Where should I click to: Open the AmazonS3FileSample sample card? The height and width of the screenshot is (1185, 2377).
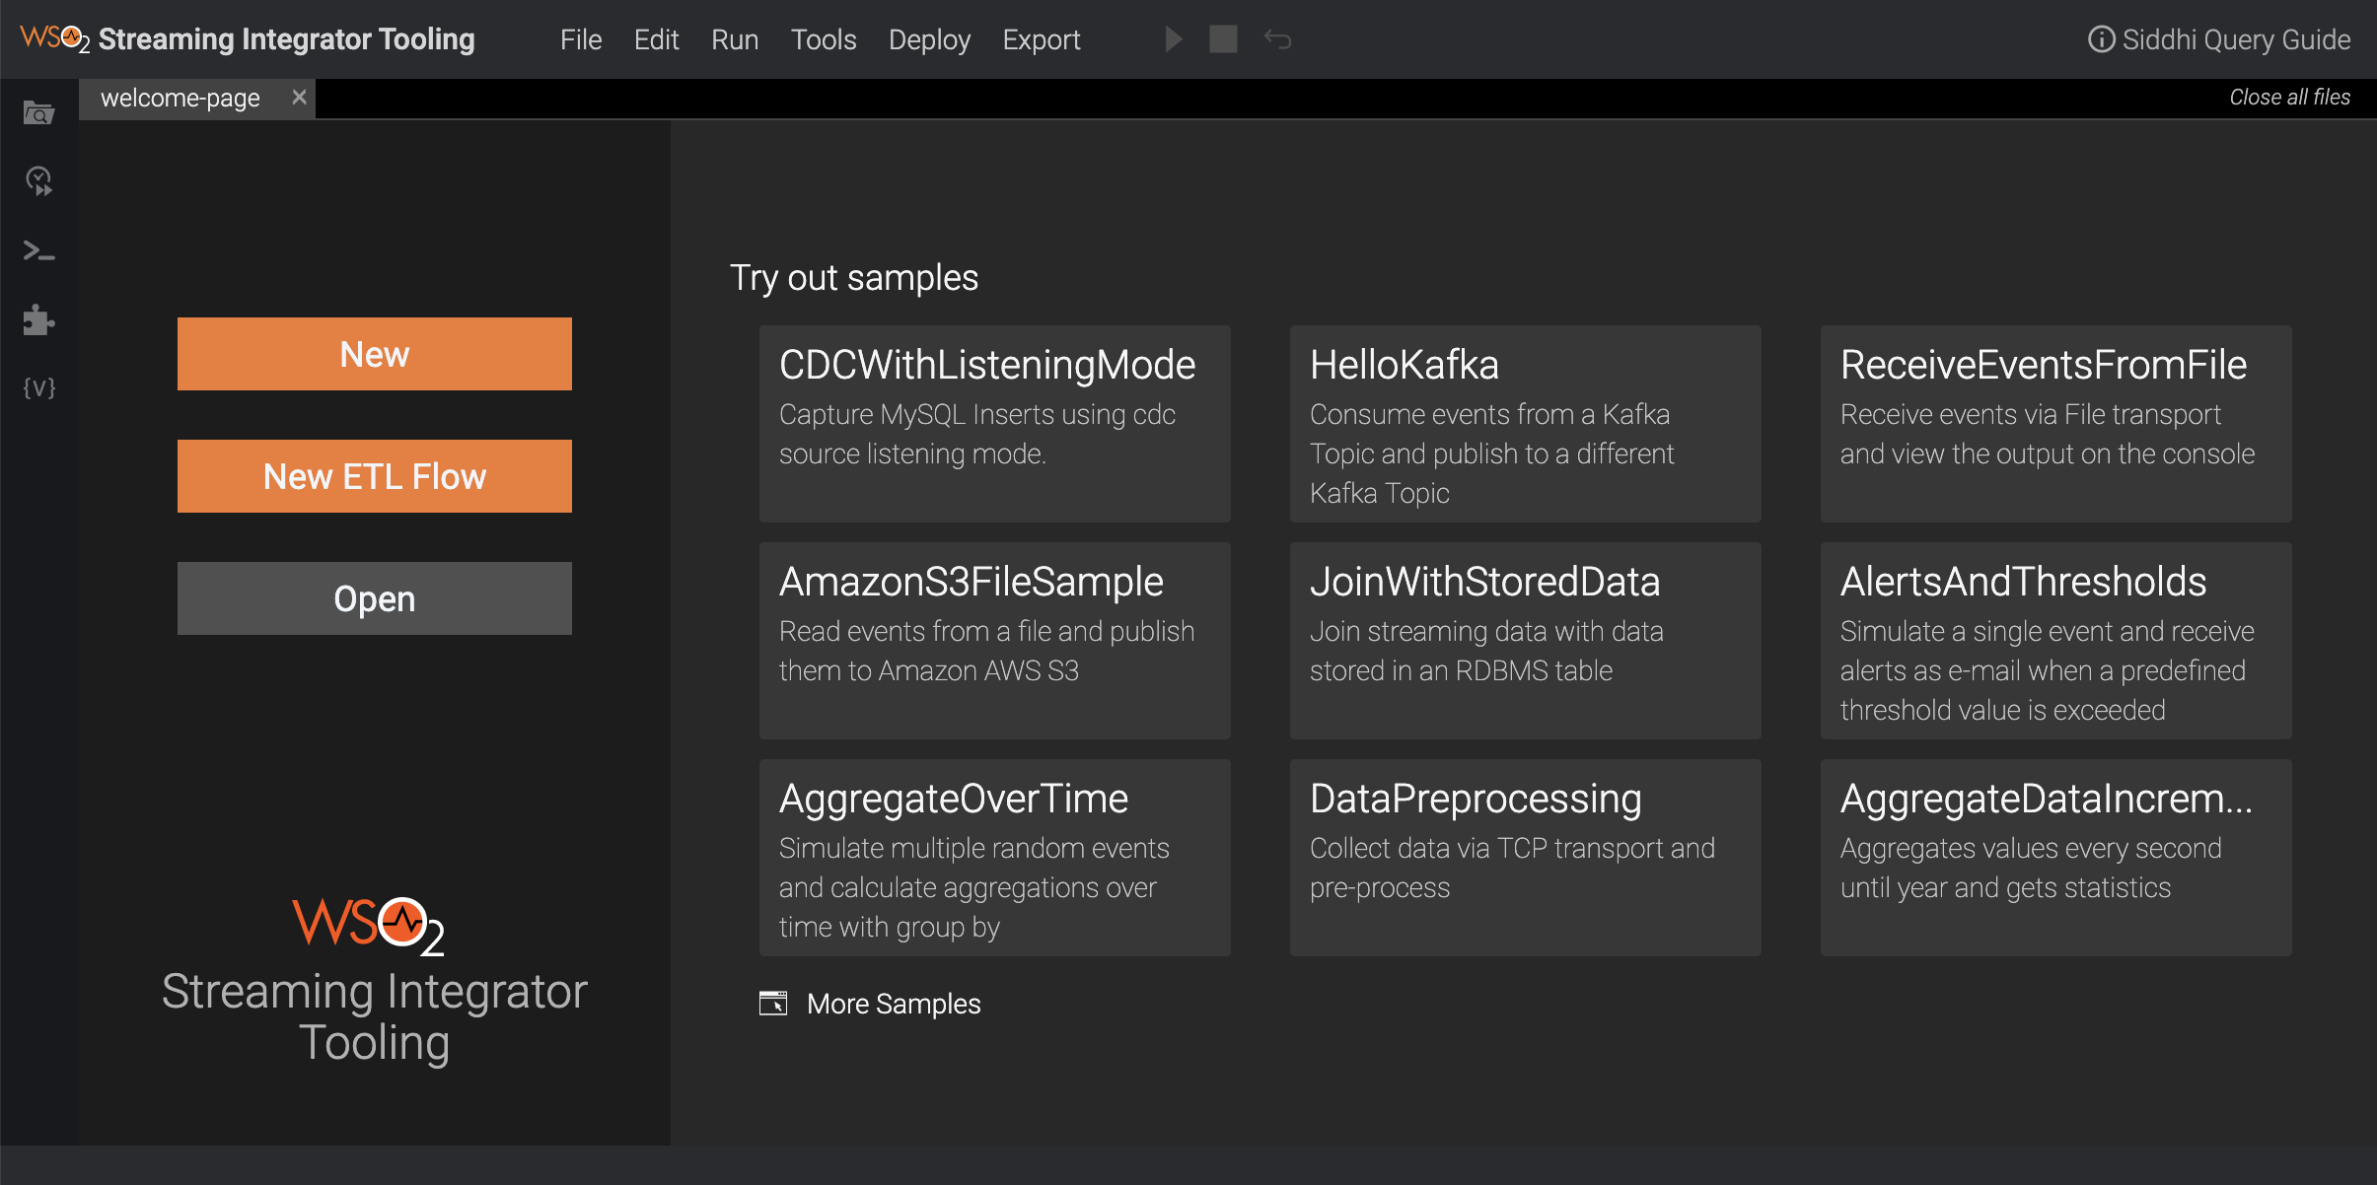pos(995,641)
